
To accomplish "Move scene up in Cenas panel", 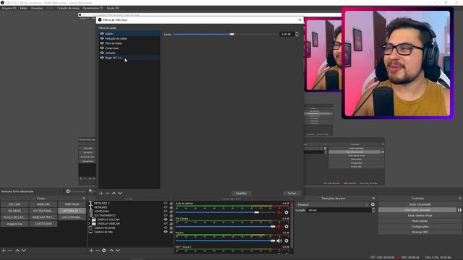I will pos(17,251).
